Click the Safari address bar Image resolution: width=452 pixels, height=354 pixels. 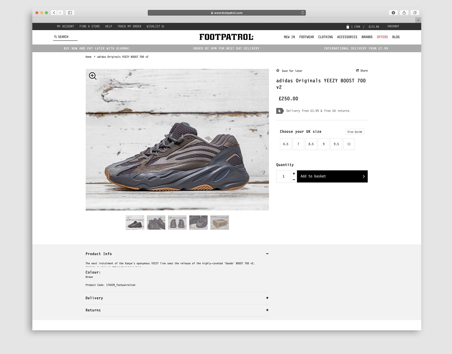[x=227, y=13]
